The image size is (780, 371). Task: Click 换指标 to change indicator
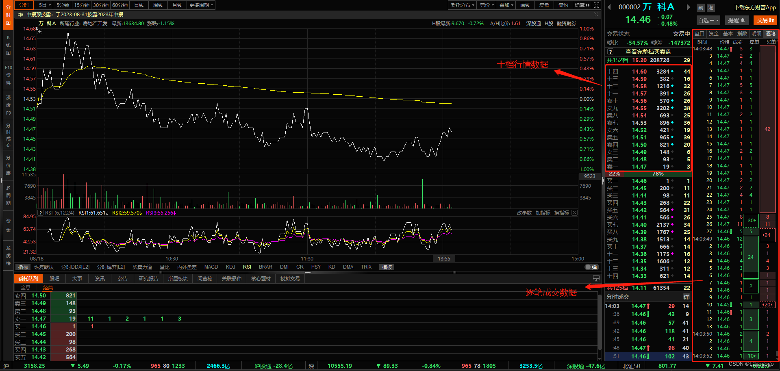coord(562,213)
